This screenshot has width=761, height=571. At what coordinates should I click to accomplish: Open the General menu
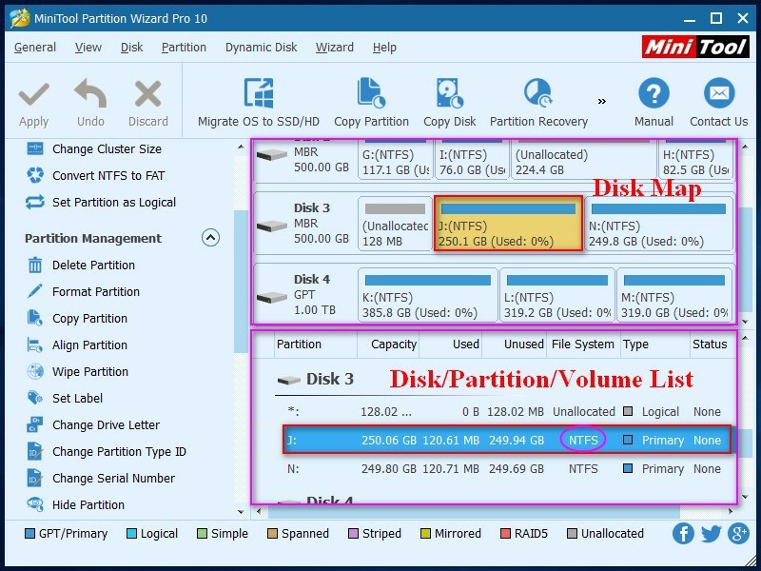[x=35, y=48]
